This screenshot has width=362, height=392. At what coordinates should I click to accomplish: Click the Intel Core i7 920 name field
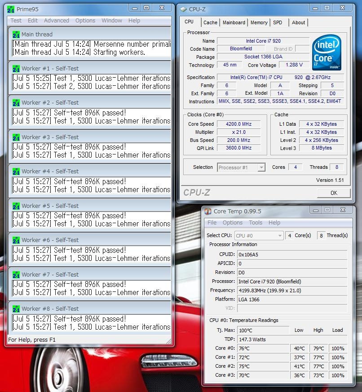pos(263,41)
